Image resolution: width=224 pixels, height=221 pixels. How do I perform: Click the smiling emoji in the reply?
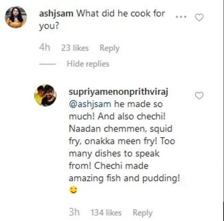73,190
